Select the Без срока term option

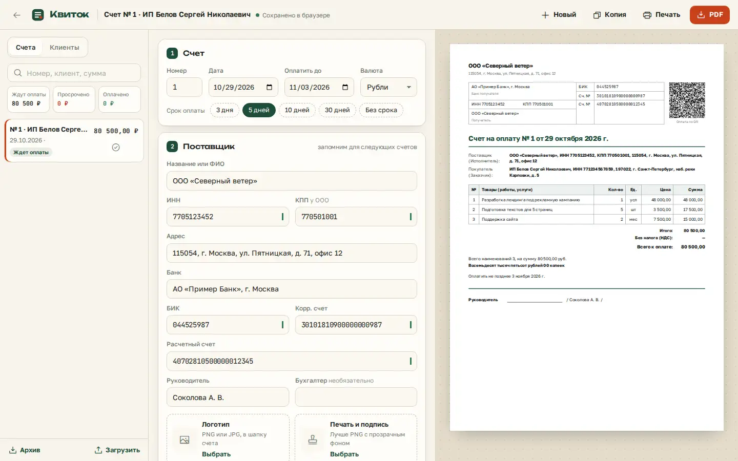point(381,110)
